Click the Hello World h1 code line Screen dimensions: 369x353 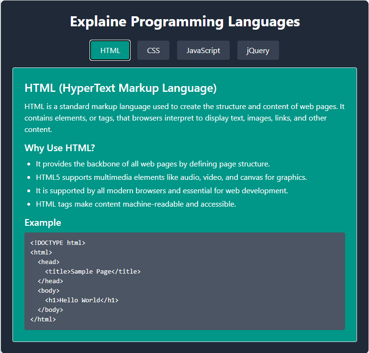point(81,300)
